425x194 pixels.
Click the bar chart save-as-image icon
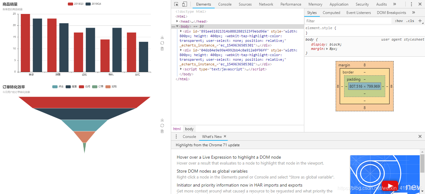point(162,37)
